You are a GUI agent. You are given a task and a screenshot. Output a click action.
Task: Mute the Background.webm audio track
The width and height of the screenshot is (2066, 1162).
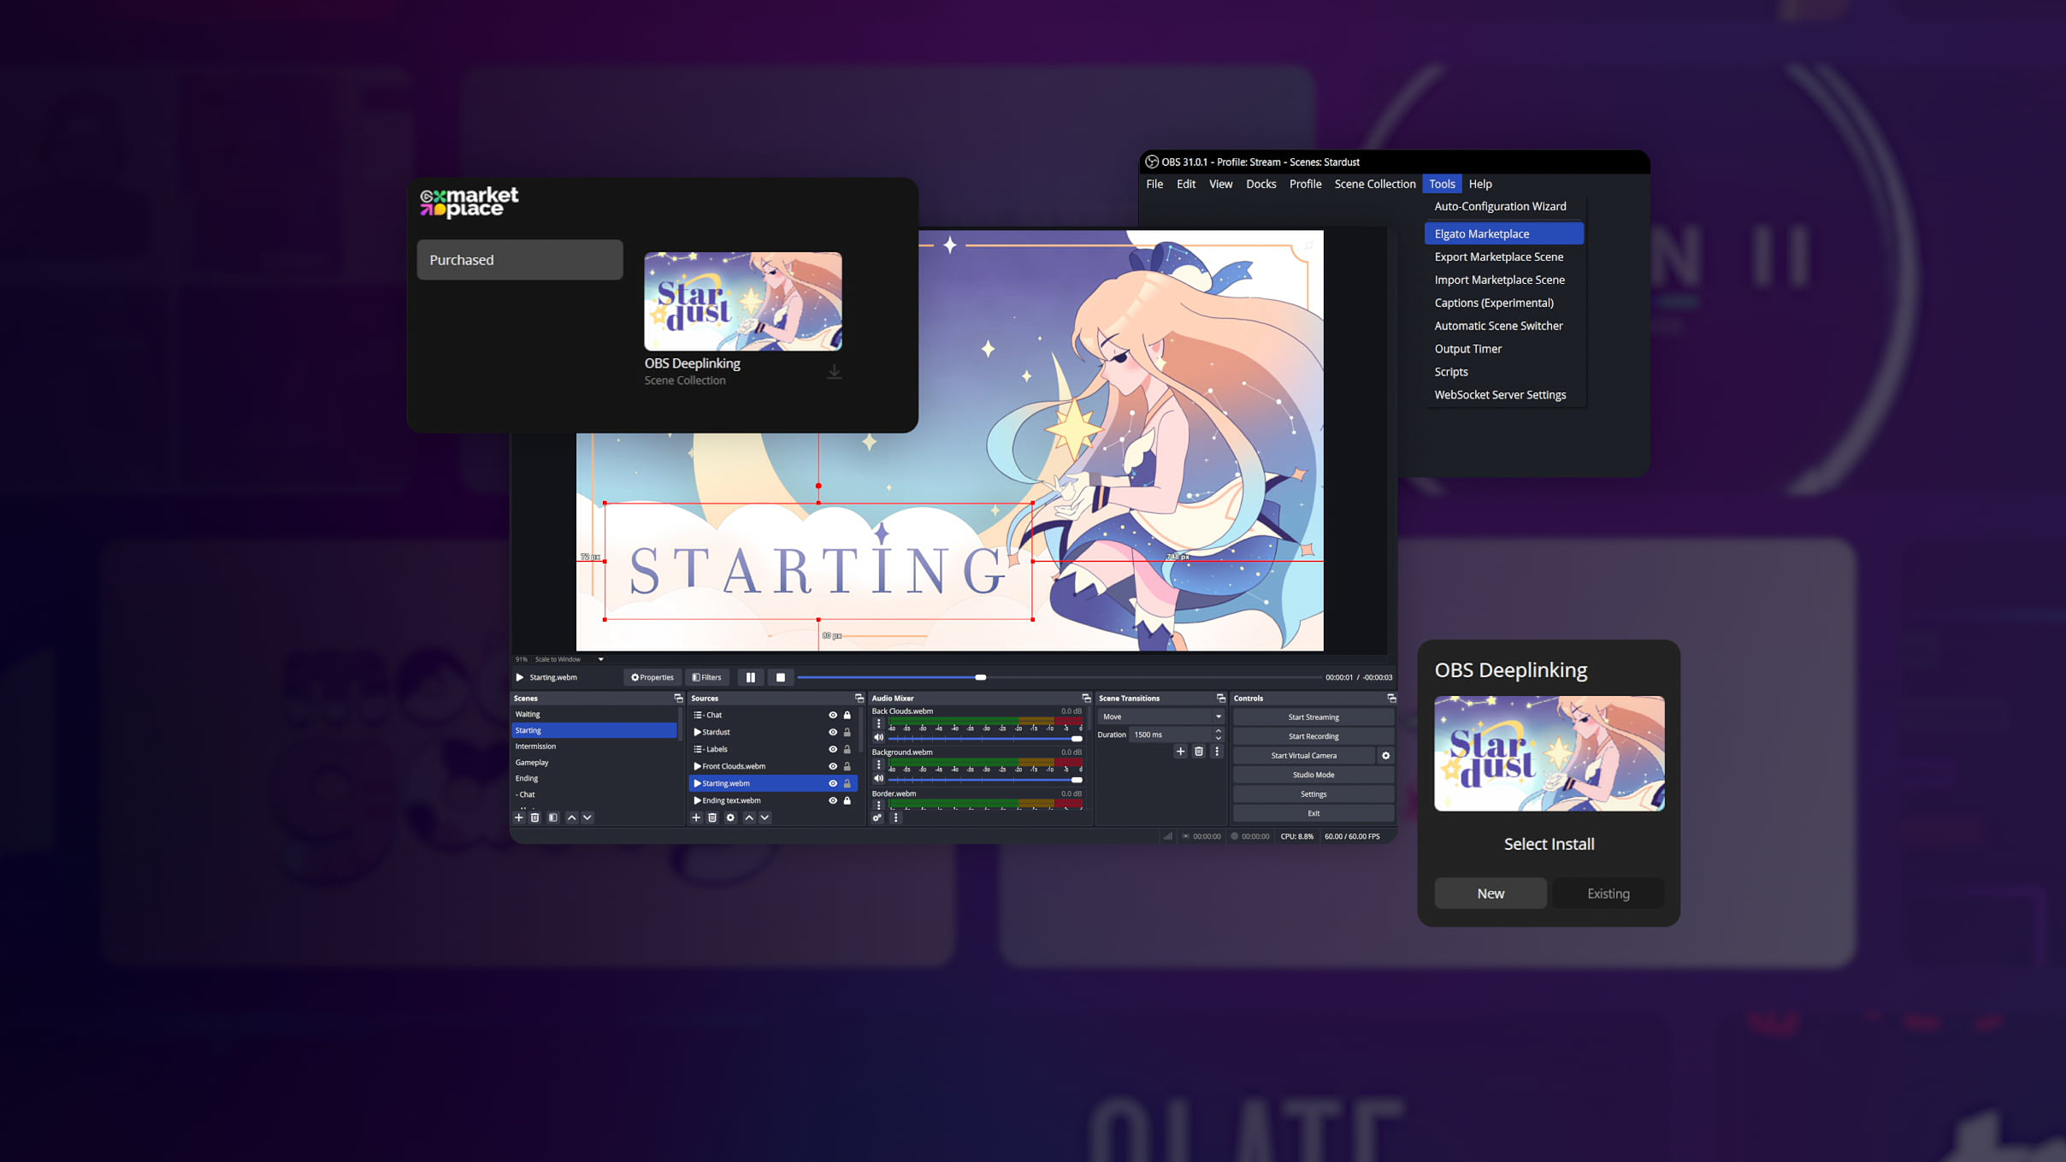click(x=878, y=779)
